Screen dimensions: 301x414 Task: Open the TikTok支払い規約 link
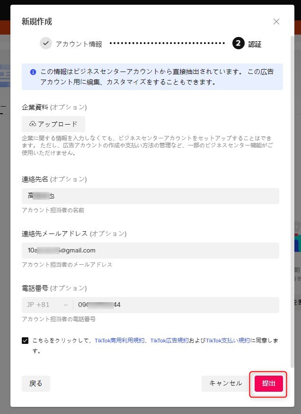(x=228, y=341)
